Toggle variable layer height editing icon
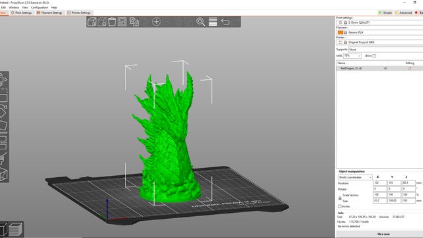Screen dimensions: 423x238 [x=213, y=22]
